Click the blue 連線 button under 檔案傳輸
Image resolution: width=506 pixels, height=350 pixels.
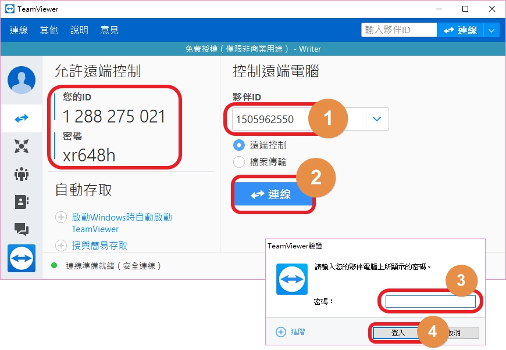(273, 194)
